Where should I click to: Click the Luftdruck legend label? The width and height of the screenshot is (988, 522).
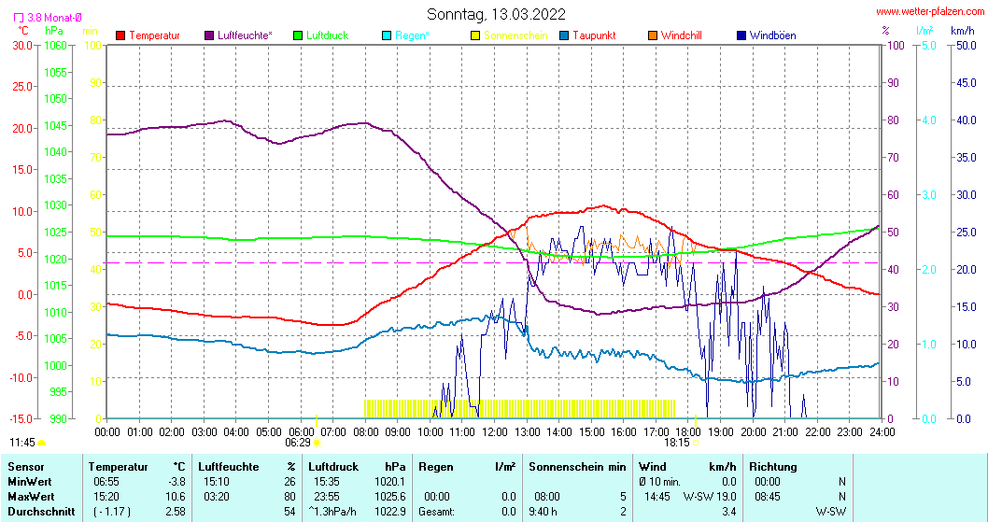(x=327, y=35)
